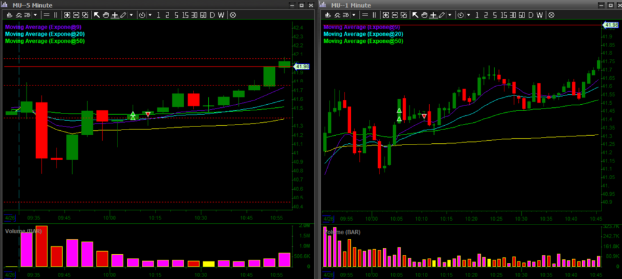Click horizontal lines icon in 5 Minute toolbar

[46, 15]
